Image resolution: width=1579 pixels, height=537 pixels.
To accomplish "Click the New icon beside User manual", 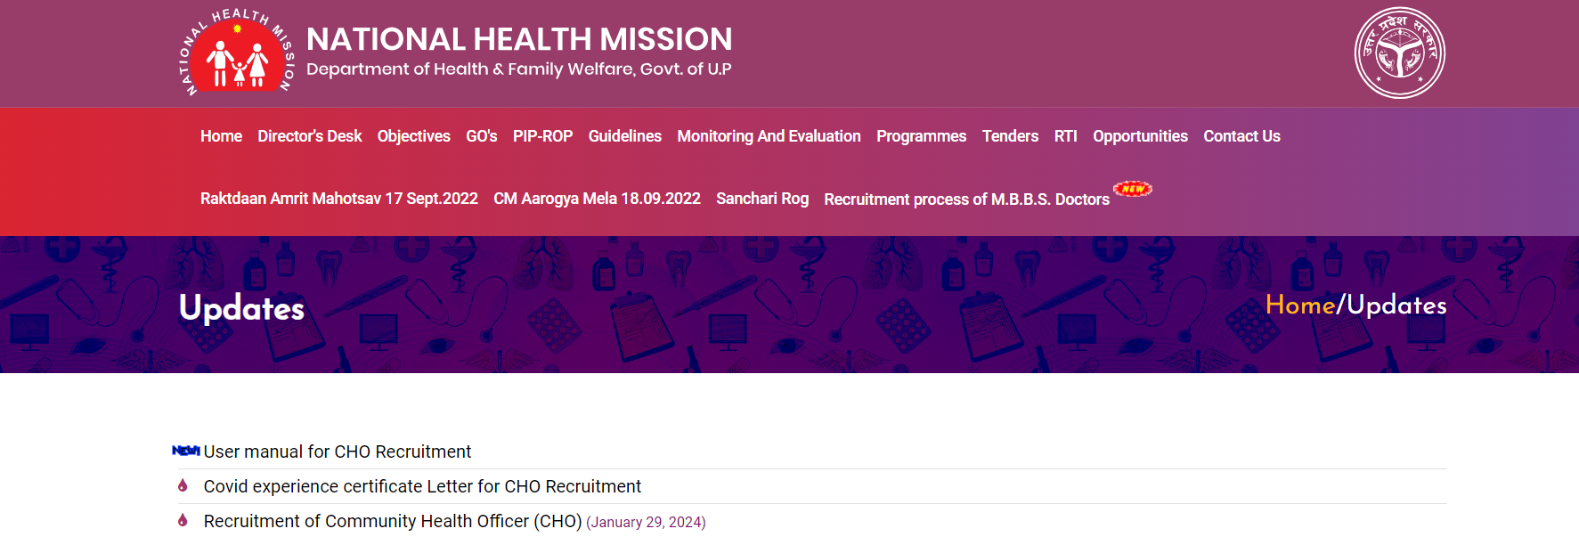I will pyautogui.click(x=185, y=451).
